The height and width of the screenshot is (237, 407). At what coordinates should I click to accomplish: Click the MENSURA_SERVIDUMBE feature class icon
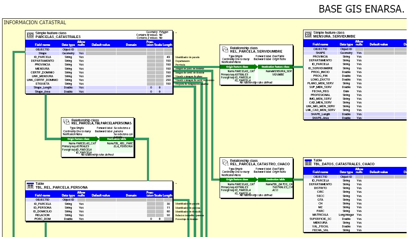point(308,35)
